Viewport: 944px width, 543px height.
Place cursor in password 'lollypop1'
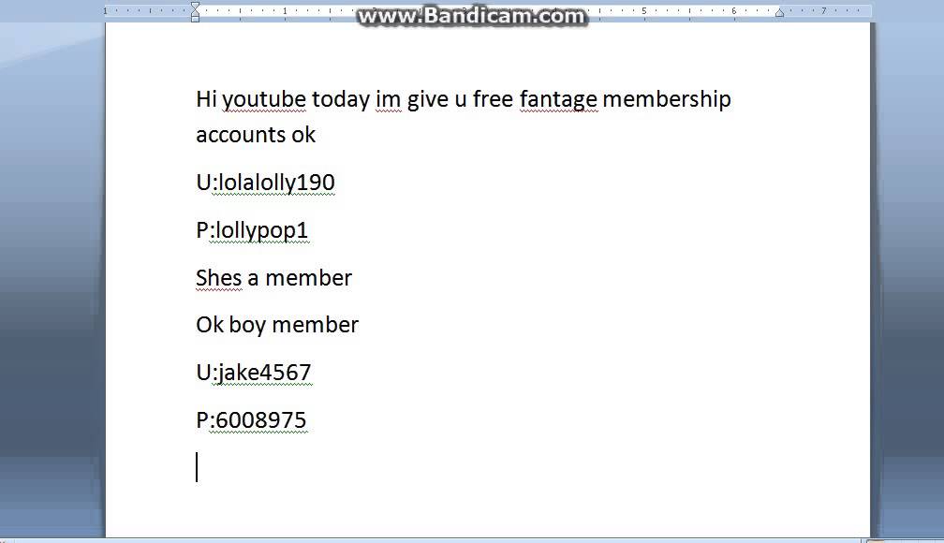click(x=261, y=230)
